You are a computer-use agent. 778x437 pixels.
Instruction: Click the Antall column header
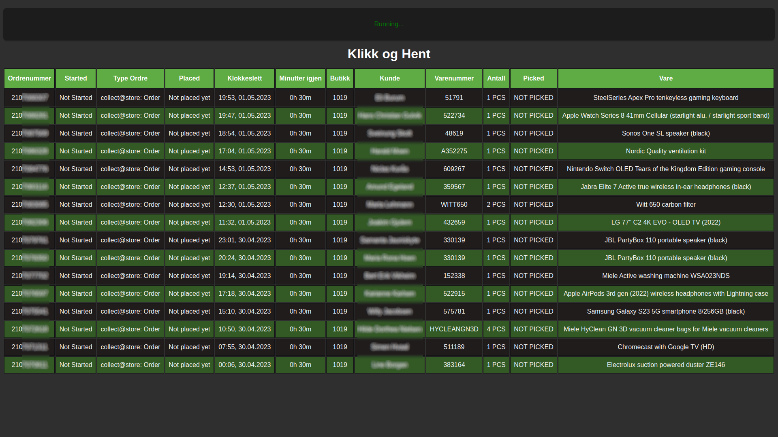coord(496,78)
